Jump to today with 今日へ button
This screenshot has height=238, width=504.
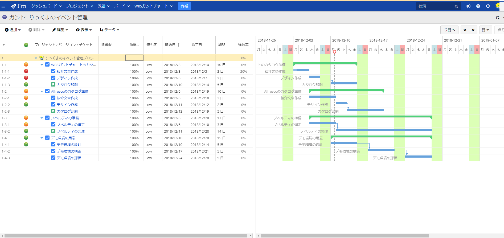coord(449,30)
